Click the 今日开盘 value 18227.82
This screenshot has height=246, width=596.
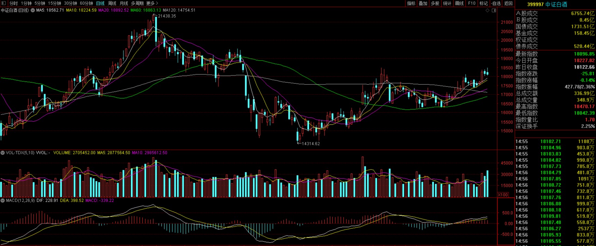pos(584,61)
